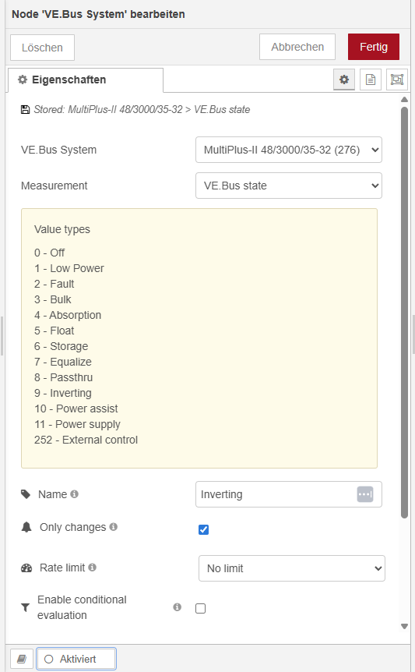This screenshot has height=672, width=415.
Task: Click info icon beside Only changes
Action: pyautogui.click(x=114, y=527)
